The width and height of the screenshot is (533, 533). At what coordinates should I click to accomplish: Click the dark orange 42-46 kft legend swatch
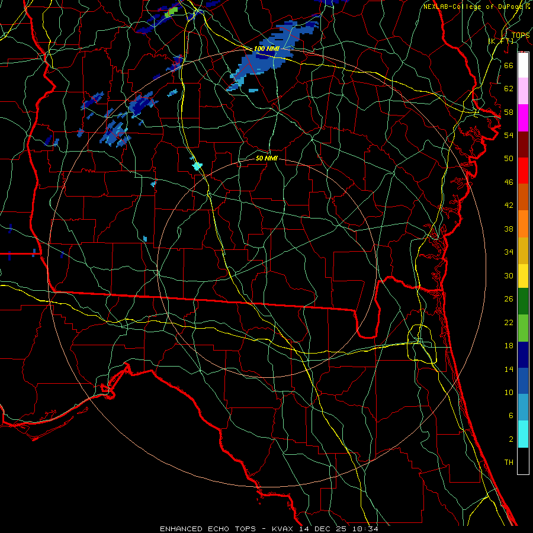point(523,197)
